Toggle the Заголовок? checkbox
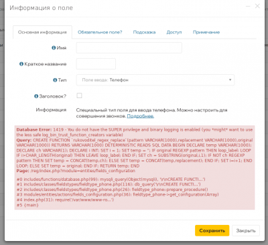The height and width of the screenshot is (245, 268). [x=79, y=95]
